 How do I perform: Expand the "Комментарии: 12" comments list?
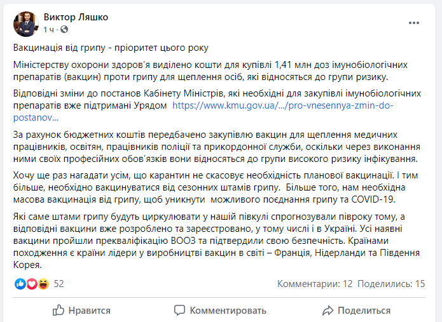(x=315, y=284)
